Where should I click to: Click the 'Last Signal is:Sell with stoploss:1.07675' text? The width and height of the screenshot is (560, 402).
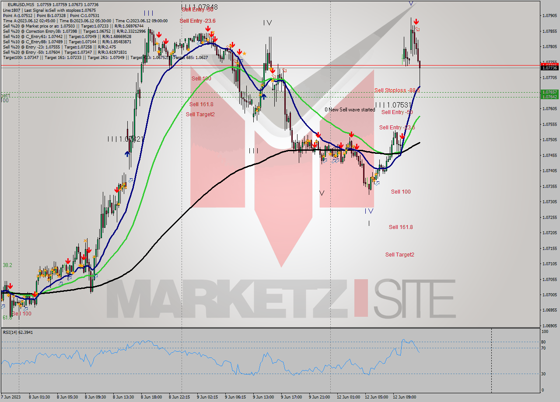tap(60, 10)
